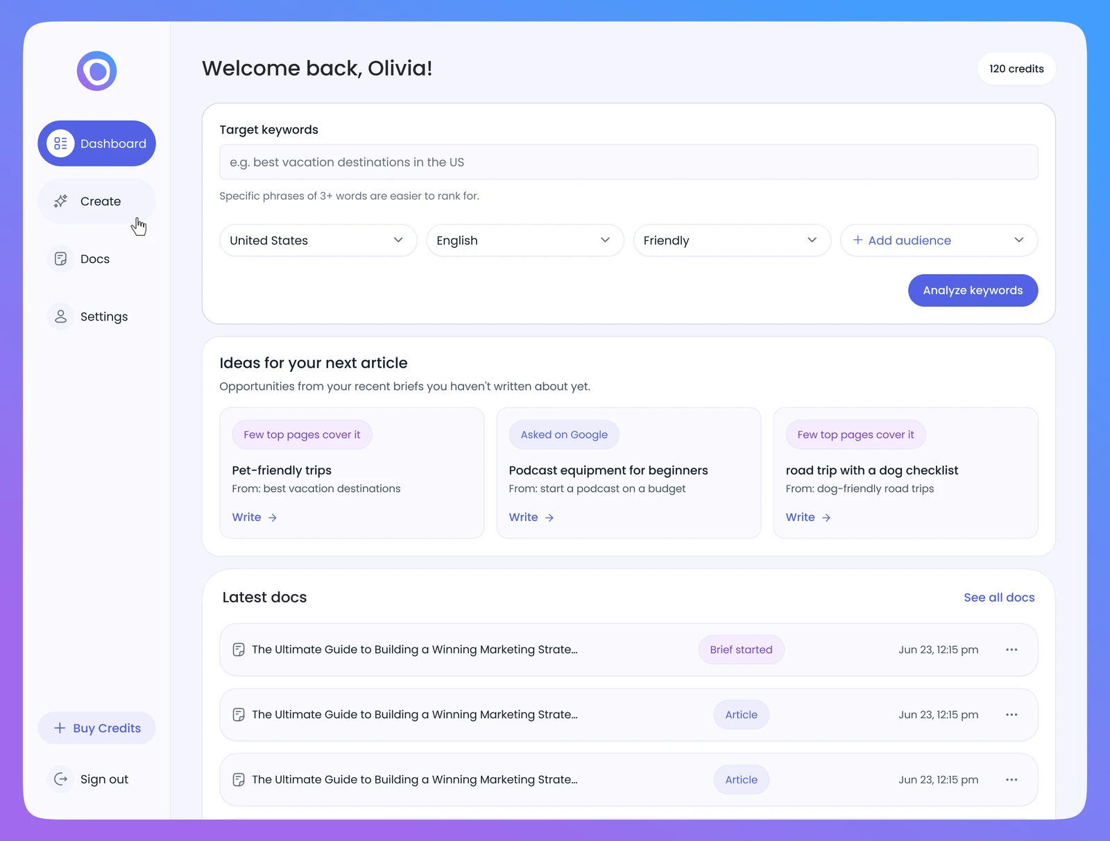Open the more options menu for the Brief started doc
Image resolution: width=1110 pixels, height=841 pixels.
[x=1011, y=649]
